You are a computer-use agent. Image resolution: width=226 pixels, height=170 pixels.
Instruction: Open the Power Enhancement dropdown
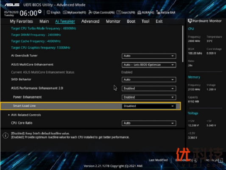(x=149, y=97)
